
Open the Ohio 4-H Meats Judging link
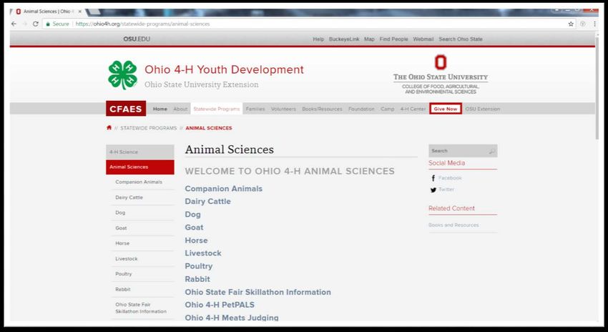pyautogui.click(x=232, y=318)
